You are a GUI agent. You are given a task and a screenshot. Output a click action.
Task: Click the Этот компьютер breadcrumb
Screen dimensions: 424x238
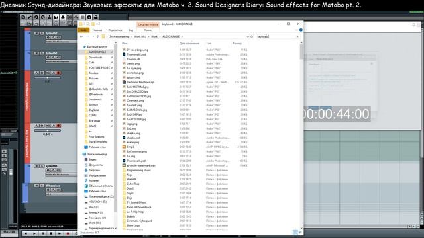[119, 36]
